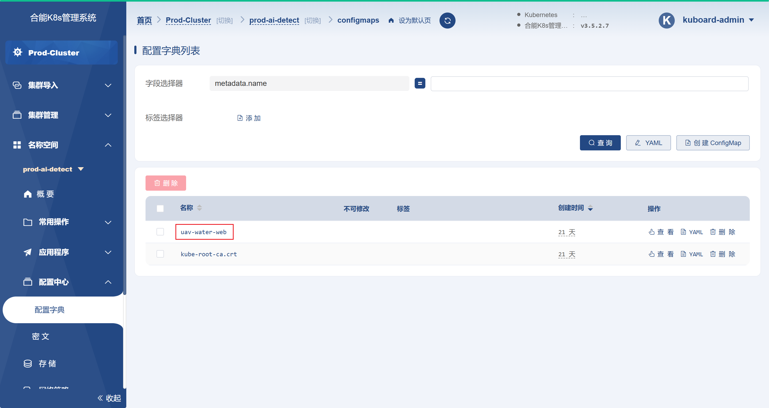Screen dimensions: 769x408
Task: Click the 集群导入 sidebar icon
Action: point(17,85)
